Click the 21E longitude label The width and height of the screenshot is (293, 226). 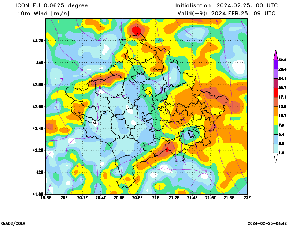pos(156,198)
